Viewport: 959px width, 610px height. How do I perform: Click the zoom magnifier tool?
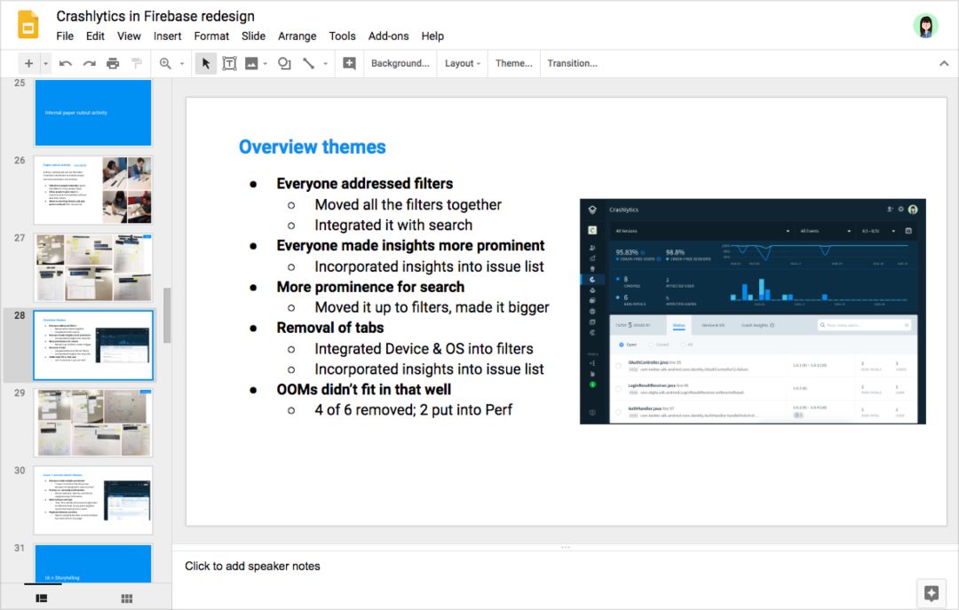coord(165,63)
